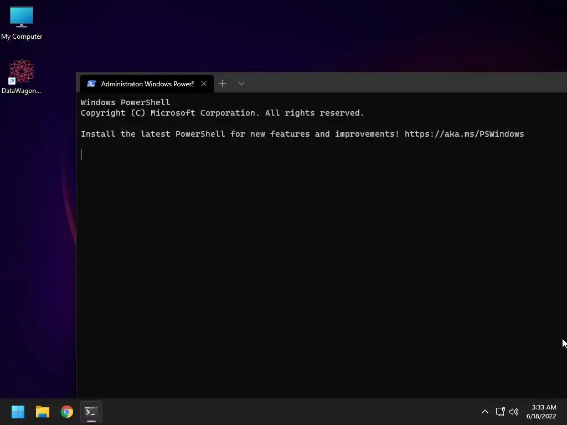Show hidden system tray icons

coord(485,412)
